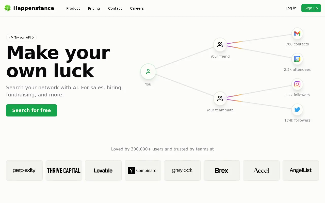Go to the Pricing page
325x203 pixels.
94,8
